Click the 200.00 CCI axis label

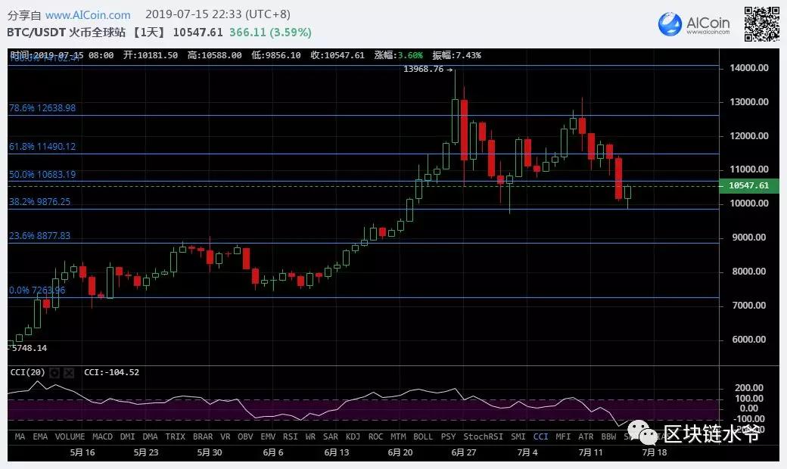pyautogui.click(x=749, y=388)
